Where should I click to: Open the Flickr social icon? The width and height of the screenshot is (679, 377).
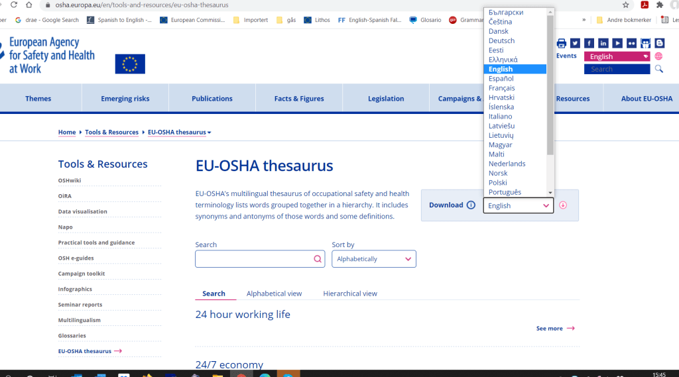pos(631,43)
